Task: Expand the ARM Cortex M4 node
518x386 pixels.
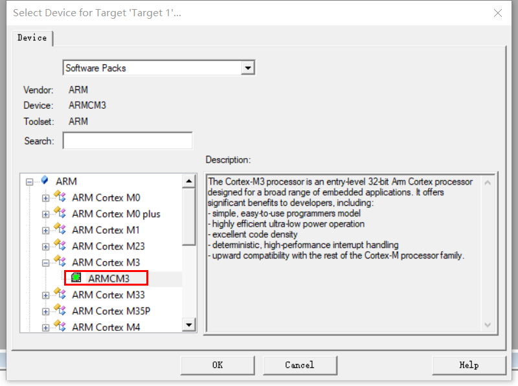Action: (x=45, y=328)
